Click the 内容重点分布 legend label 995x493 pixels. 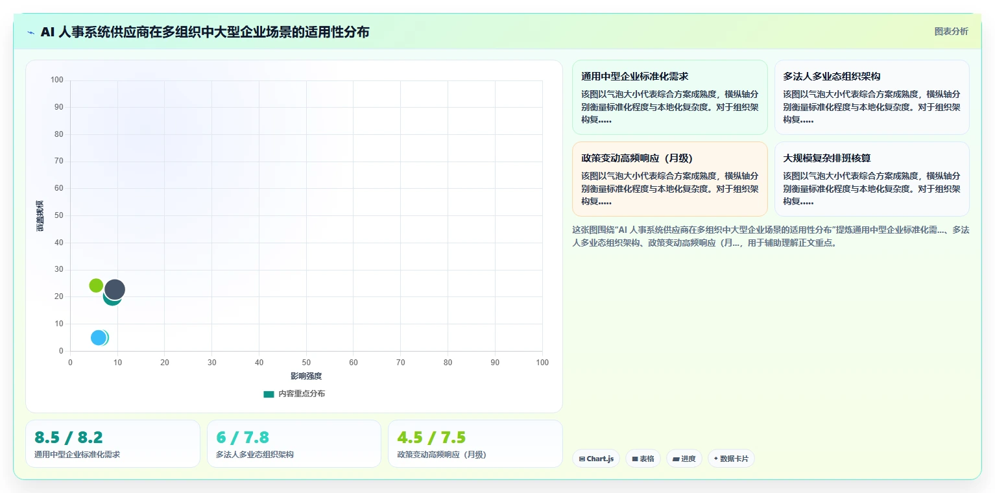pos(302,394)
